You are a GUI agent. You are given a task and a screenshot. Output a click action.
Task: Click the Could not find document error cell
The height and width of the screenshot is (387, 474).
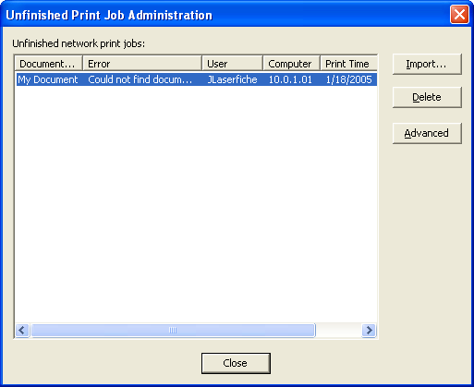coord(140,79)
